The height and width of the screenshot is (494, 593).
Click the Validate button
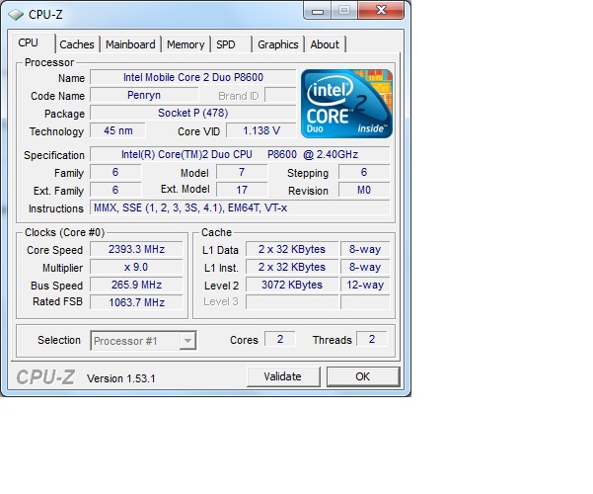(283, 376)
